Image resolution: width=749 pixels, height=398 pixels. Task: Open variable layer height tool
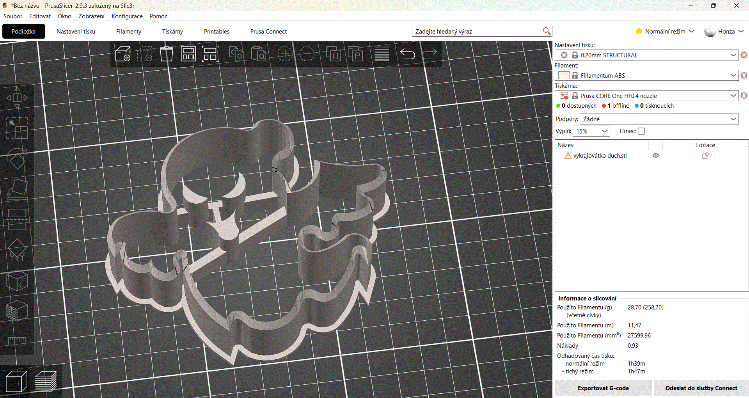[x=382, y=54]
